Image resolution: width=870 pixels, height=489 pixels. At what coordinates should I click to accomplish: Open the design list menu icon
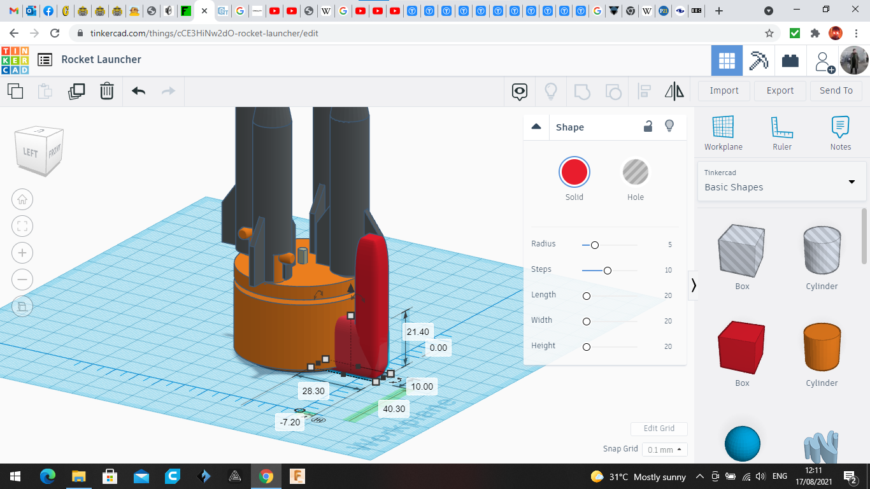[x=45, y=60]
